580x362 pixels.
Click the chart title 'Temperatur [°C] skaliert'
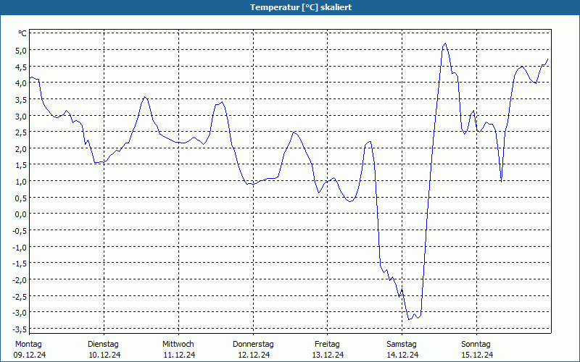pos(301,7)
